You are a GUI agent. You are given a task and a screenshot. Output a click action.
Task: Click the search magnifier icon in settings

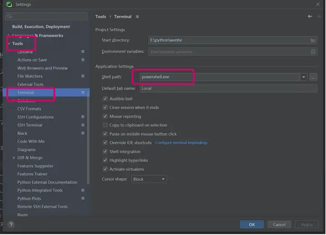[10, 16]
